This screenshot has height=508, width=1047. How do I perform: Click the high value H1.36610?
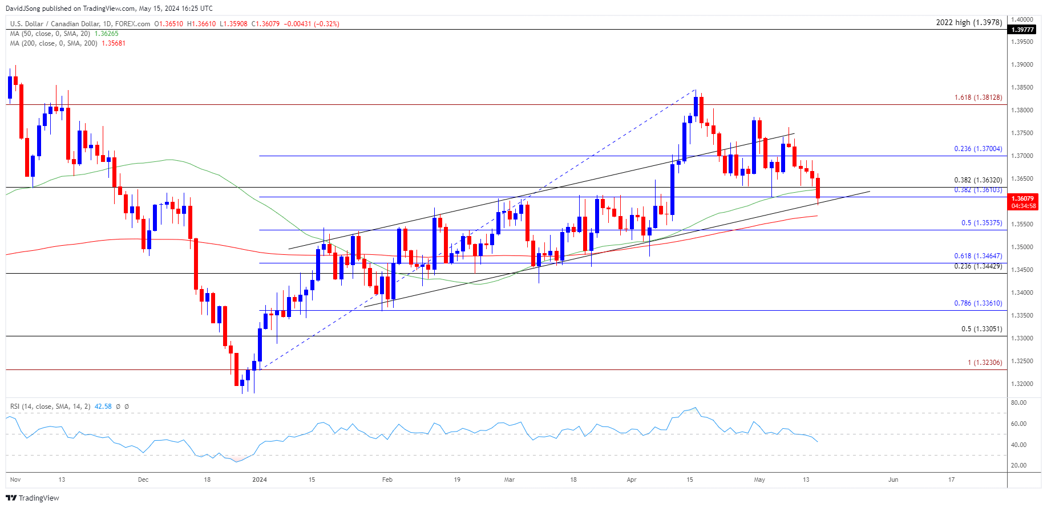[x=201, y=24]
